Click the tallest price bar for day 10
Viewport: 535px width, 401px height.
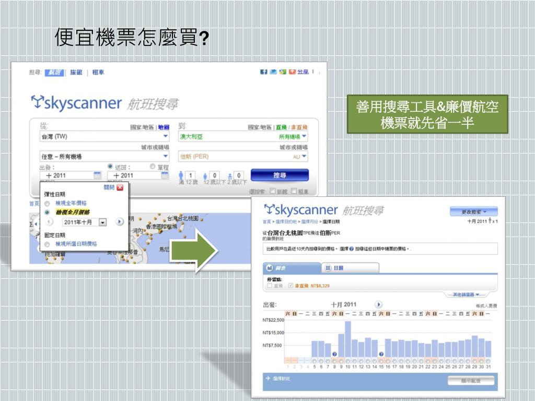[348, 339]
